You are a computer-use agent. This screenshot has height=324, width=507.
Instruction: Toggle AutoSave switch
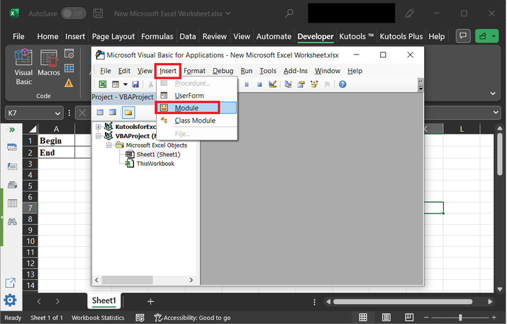coord(74,13)
